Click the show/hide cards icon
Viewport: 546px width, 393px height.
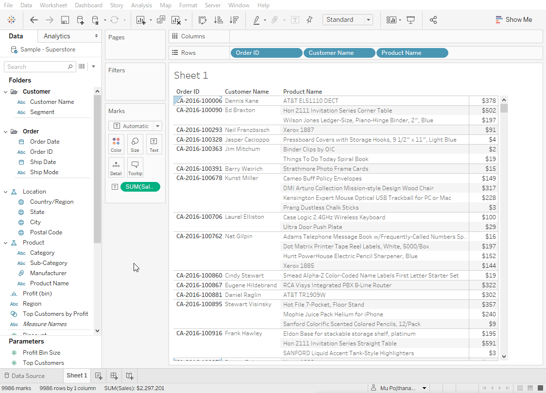[392, 20]
